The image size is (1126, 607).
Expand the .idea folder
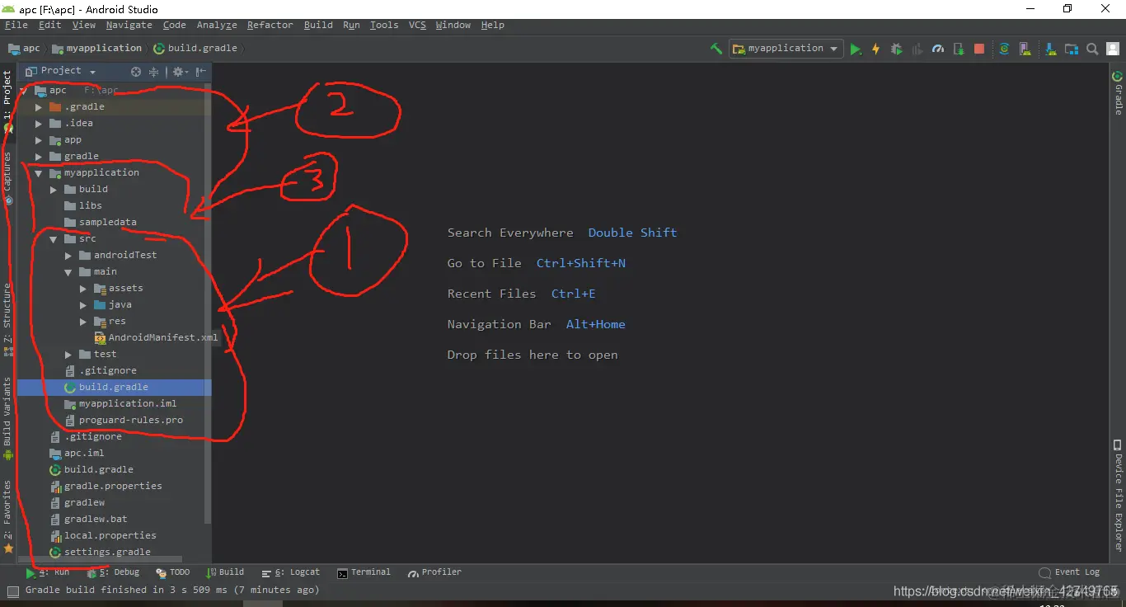pos(38,124)
